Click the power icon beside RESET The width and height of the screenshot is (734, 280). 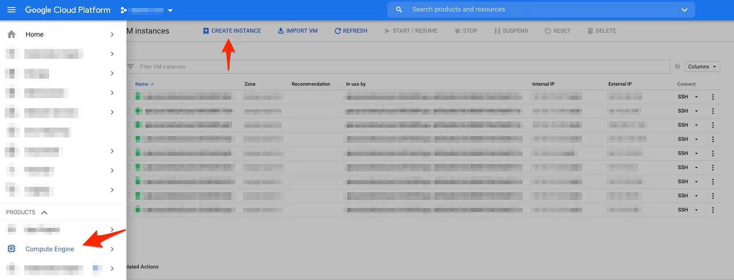pos(547,31)
